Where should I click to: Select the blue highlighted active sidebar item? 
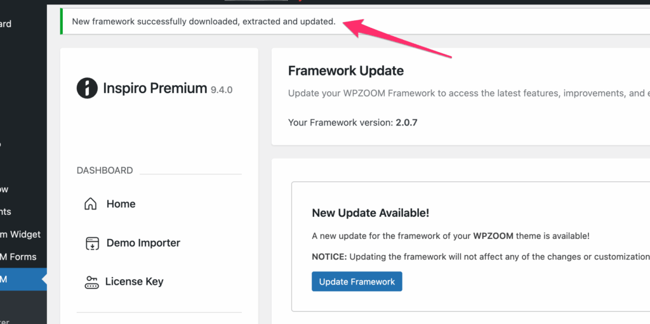tap(19, 279)
